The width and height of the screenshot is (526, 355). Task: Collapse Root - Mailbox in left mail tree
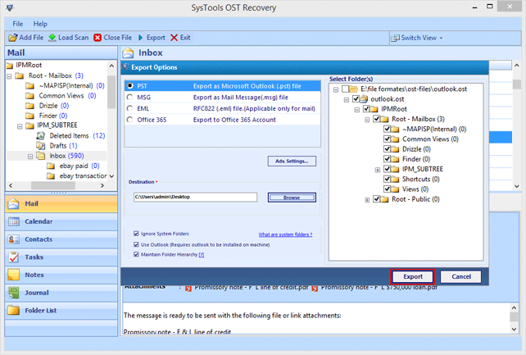click(9, 76)
